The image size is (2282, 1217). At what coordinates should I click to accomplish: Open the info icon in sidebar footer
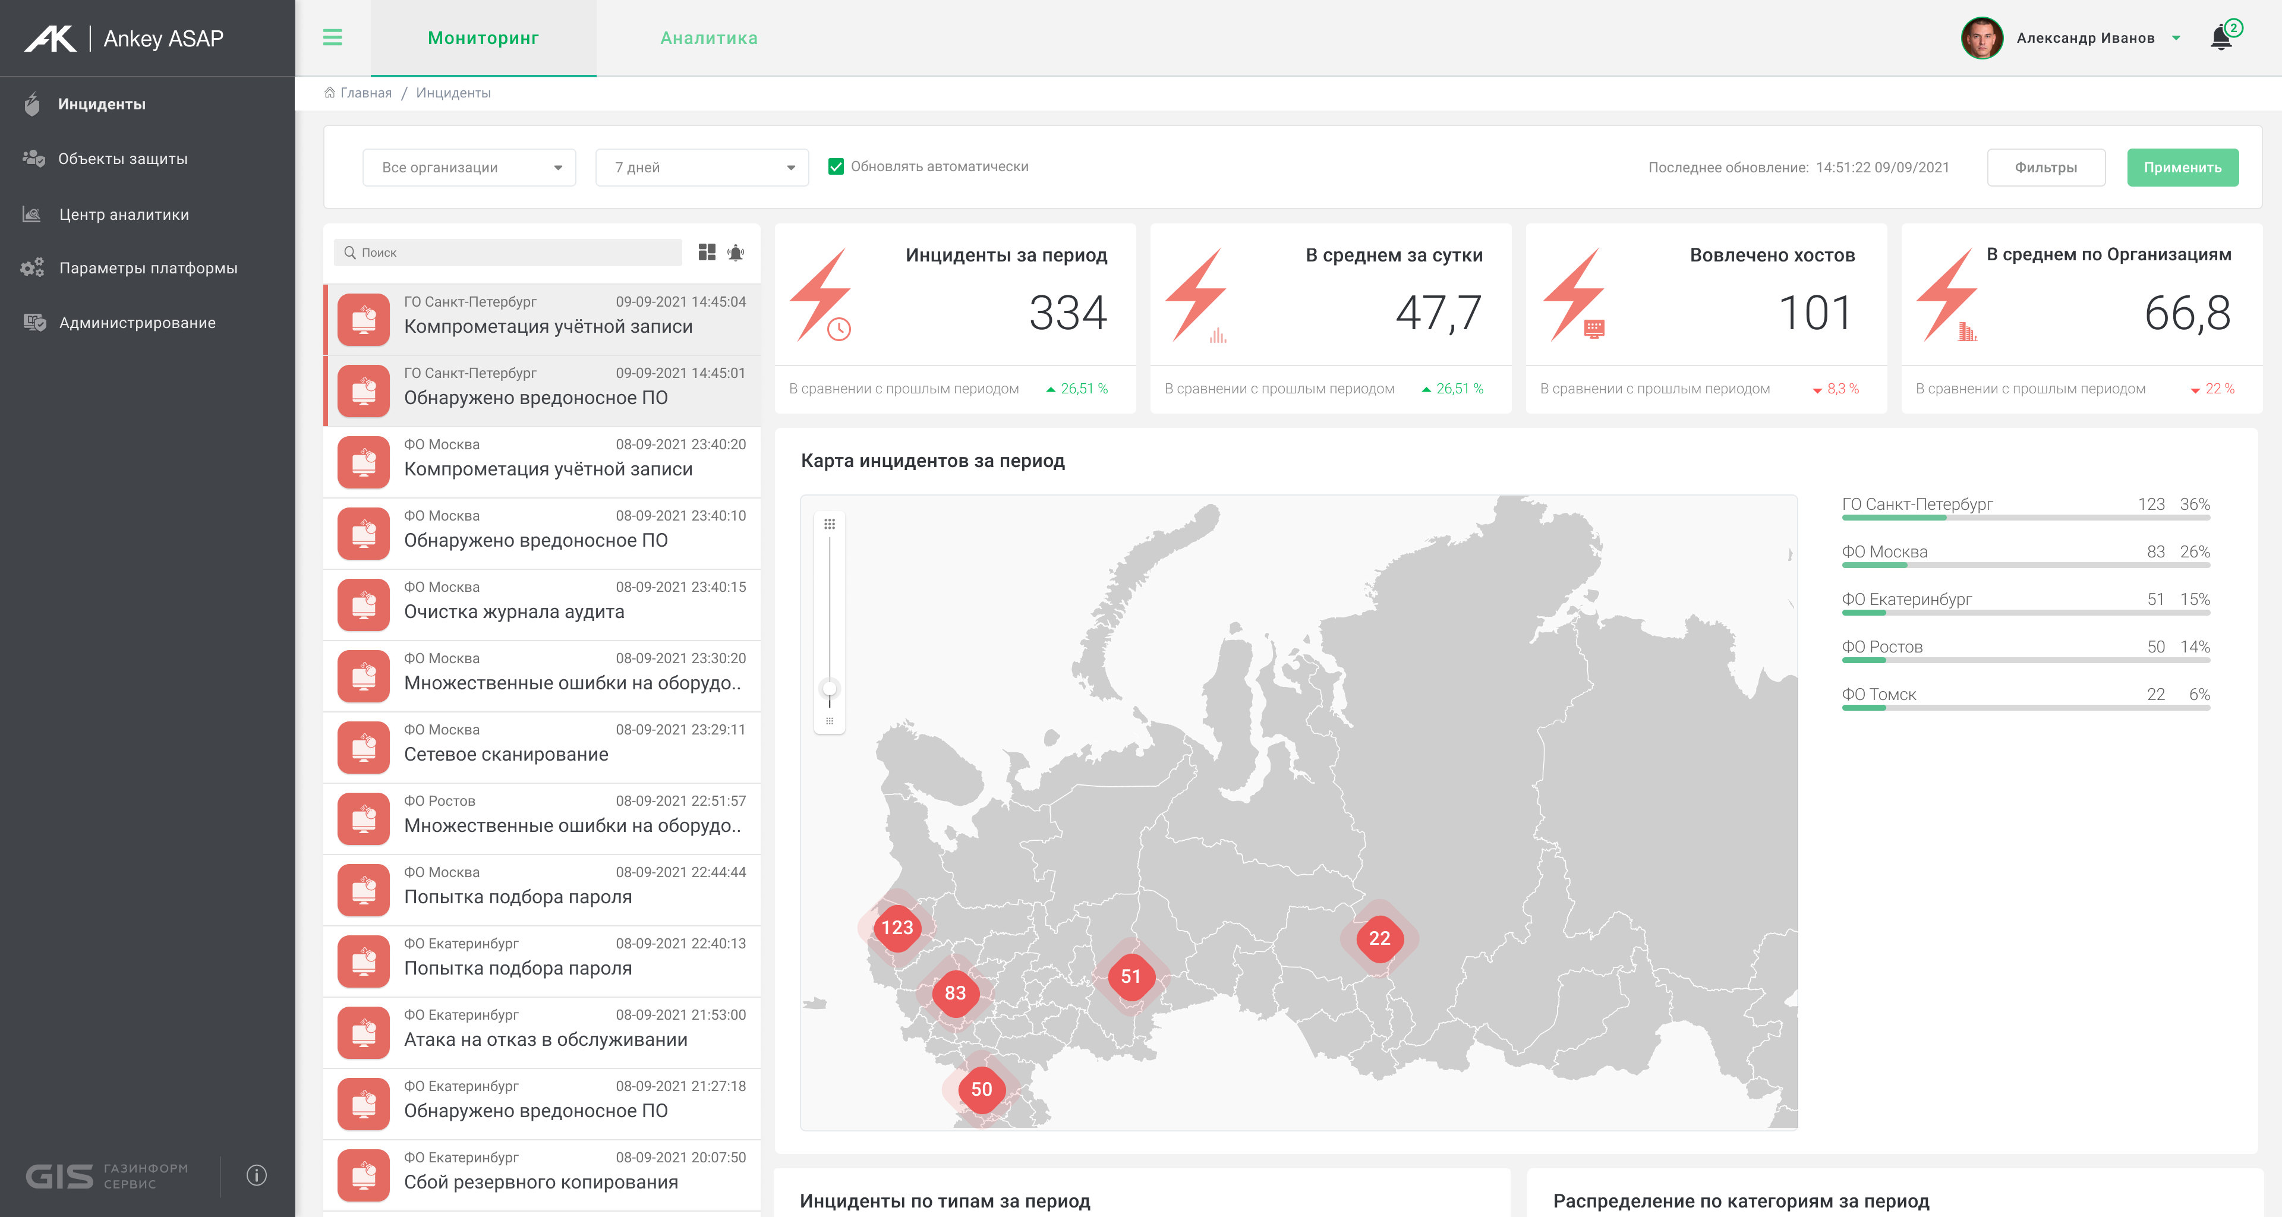point(256,1175)
